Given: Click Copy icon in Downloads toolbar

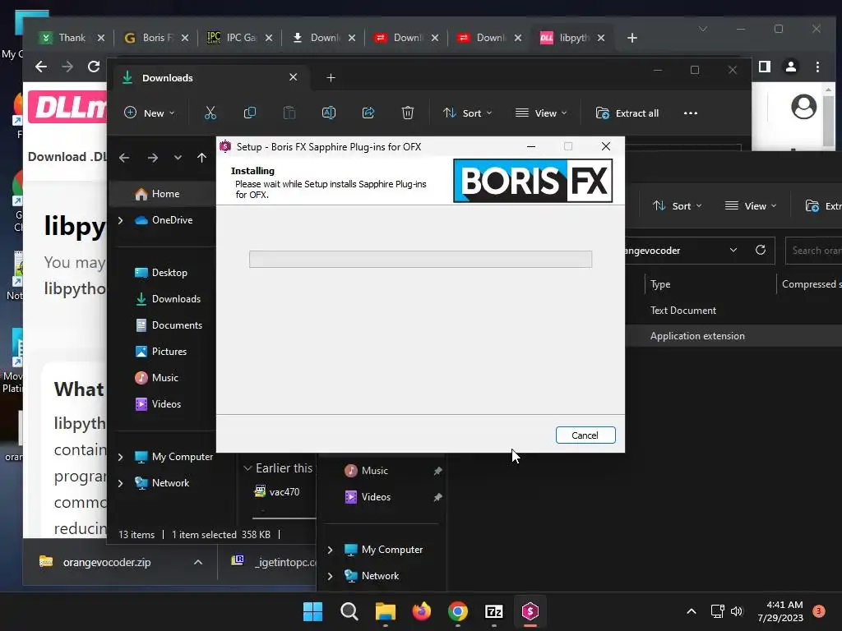Looking at the screenshot, I should tap(250, 113).
